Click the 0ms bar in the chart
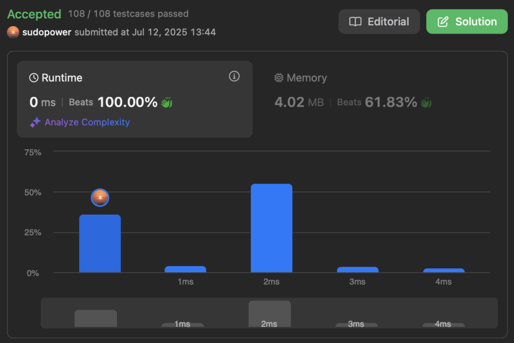Screen dimensions: 514x343 [100, 243]
